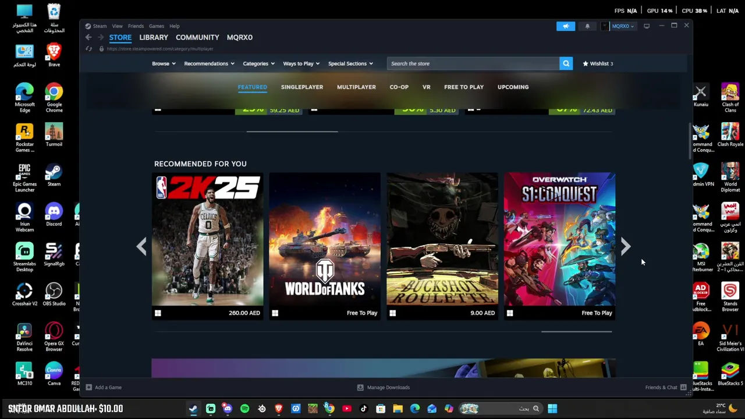Click the store search magnifier button
The width and height of the screenshot is (745, 419).
pyautogui.click(x=566, y=63)
